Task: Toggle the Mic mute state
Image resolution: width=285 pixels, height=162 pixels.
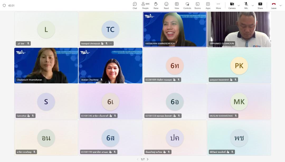Action: [x=246, y=5]
